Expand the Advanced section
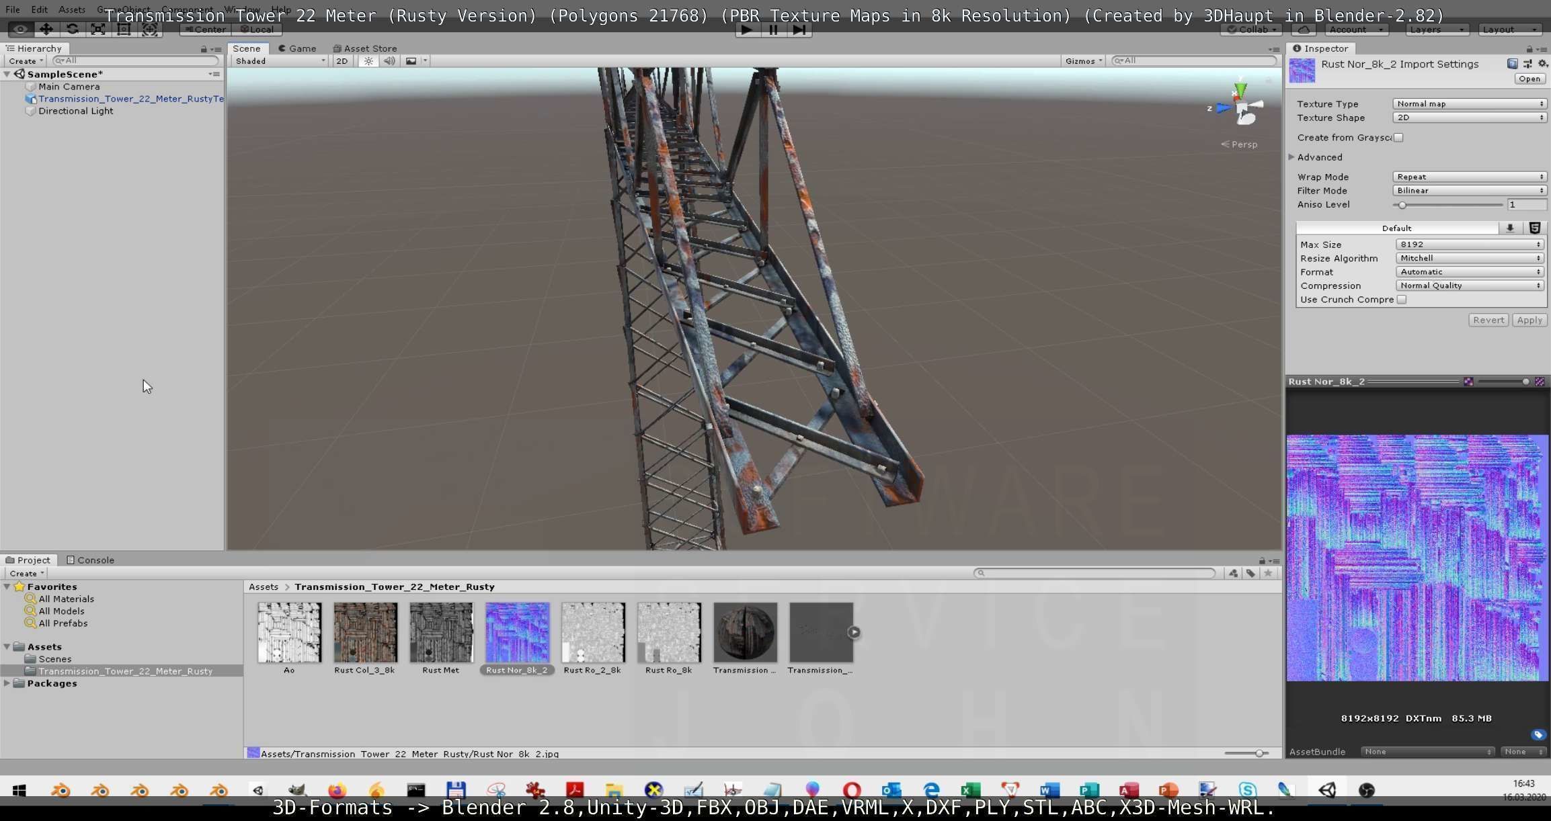This screenshot has height=821, width=1551. pos(1291,157)
